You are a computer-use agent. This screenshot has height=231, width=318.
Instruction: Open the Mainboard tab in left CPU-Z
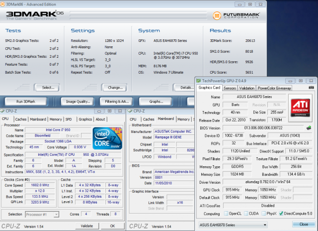click(38, 119)
